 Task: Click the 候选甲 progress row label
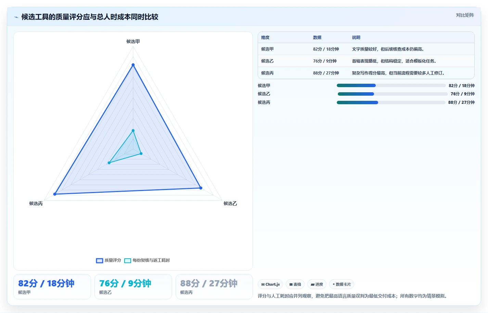(264, 86)
